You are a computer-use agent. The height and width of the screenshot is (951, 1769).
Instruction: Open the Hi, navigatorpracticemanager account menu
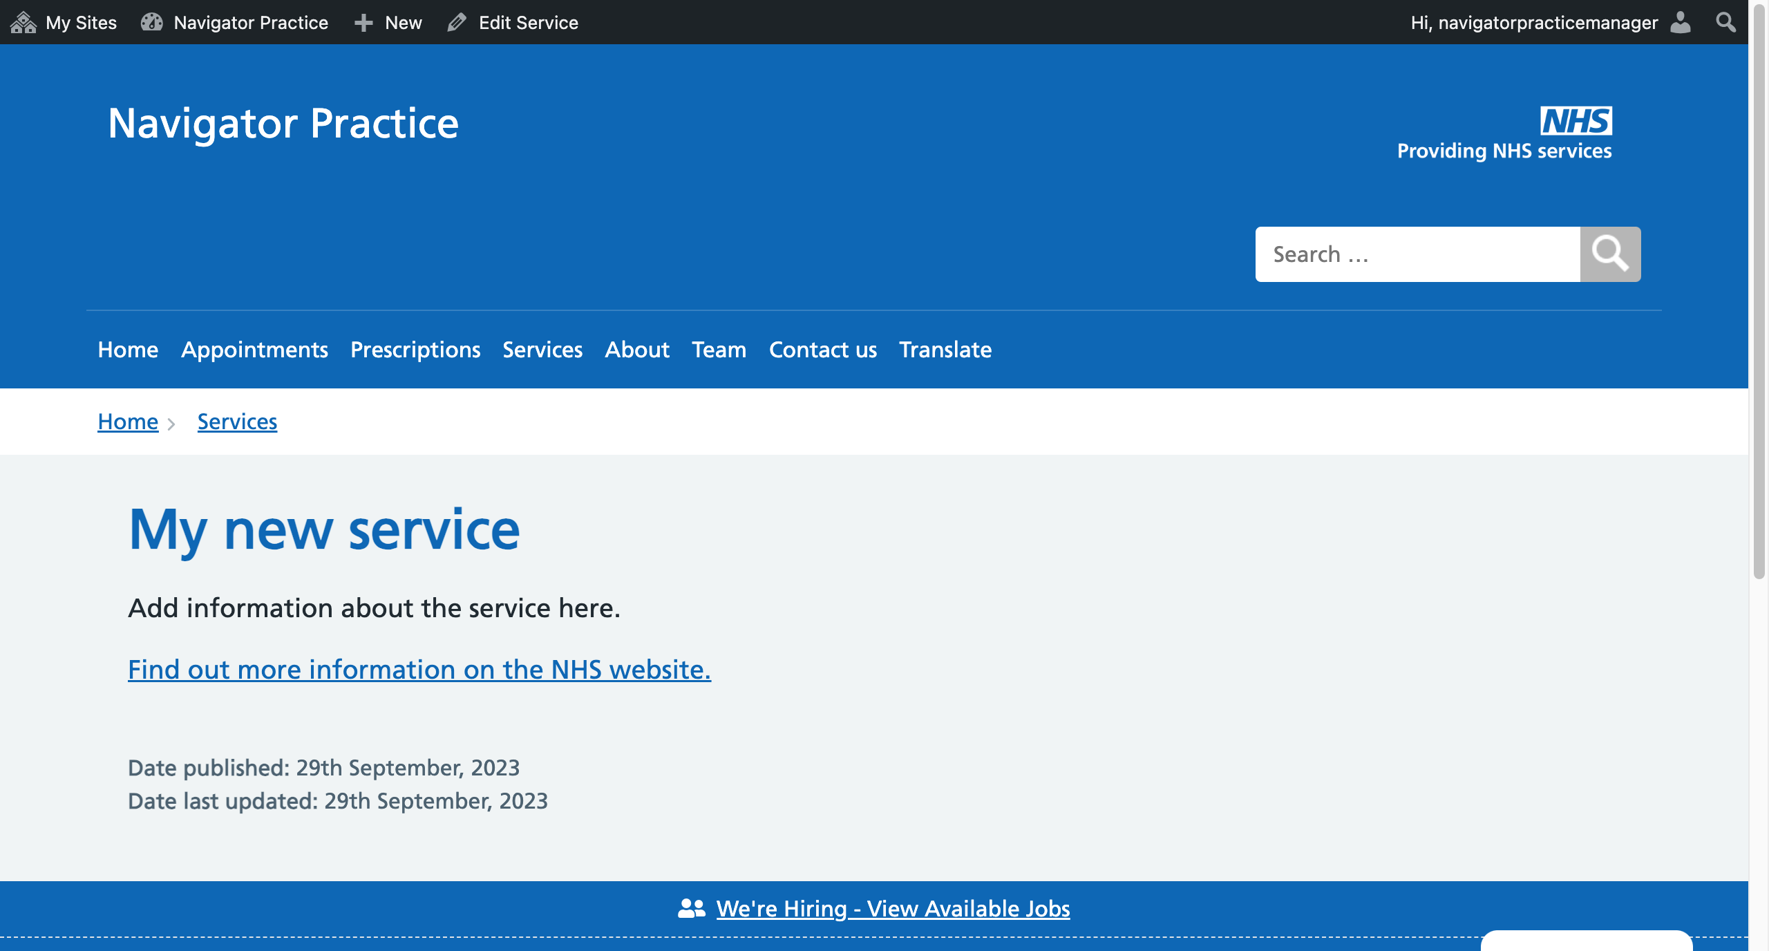pyautogui.click(x=1534, y=23)
